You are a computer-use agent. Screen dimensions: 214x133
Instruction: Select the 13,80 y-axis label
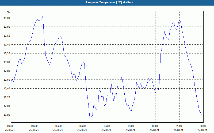[x=7, y=27]
